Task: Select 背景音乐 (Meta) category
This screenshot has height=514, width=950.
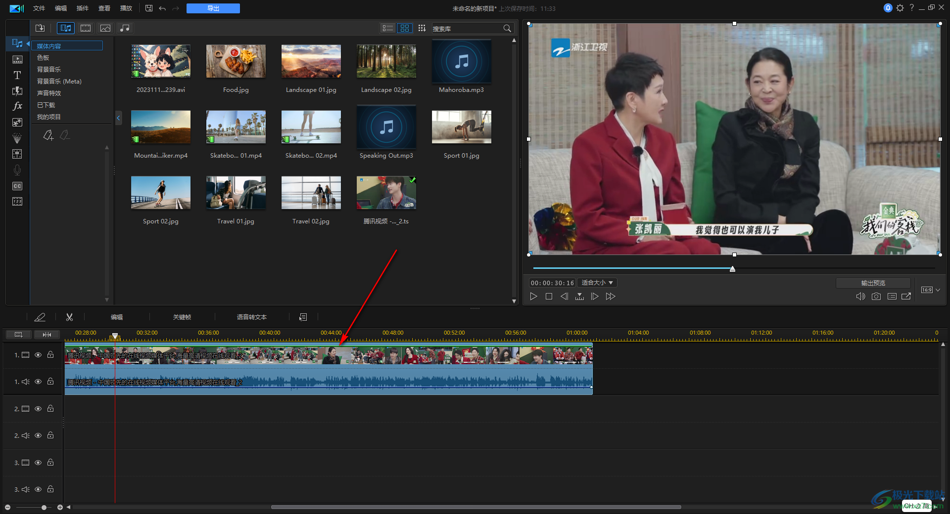Action: tap(59, 81)
